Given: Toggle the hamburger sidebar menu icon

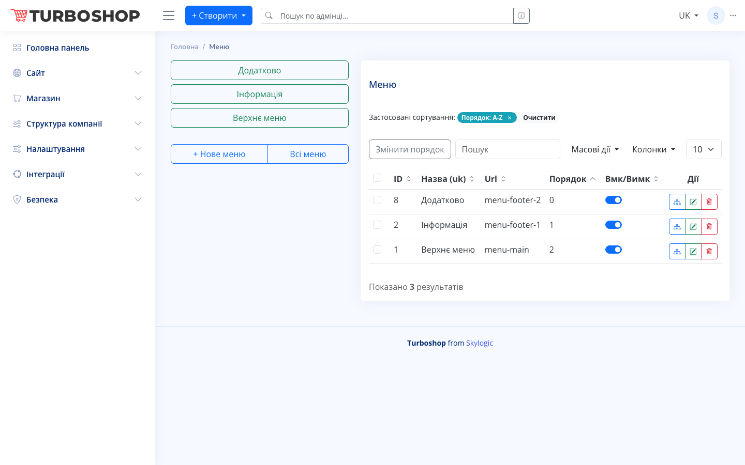Looking at the screenshot, I should (x=169, y=16).
